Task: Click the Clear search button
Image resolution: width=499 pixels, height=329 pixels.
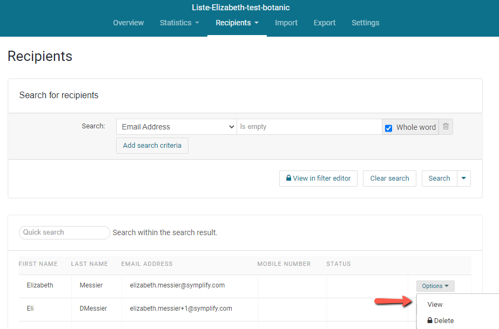Action: point(389,179)
